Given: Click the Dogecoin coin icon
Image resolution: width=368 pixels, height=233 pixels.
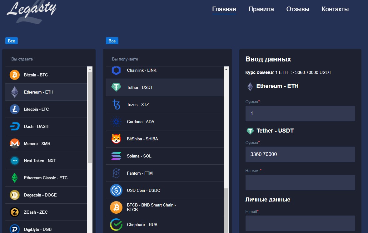Looking at the screenshot, I should [x=15, y=195].
